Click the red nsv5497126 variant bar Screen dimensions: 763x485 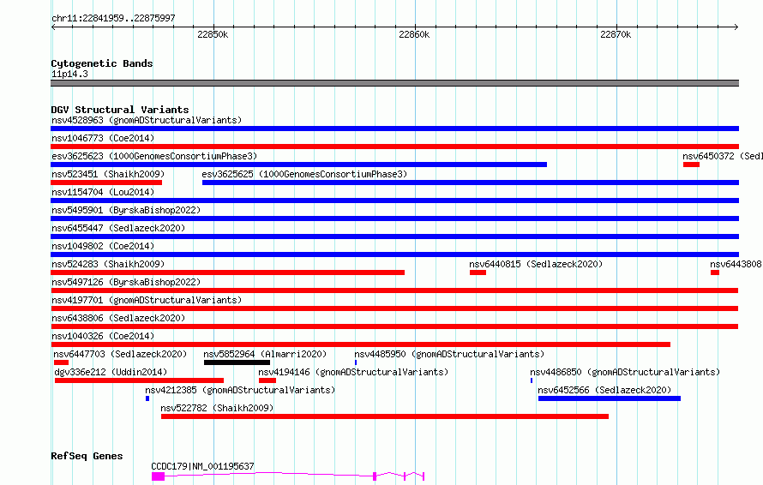click(x=394, y=290)
